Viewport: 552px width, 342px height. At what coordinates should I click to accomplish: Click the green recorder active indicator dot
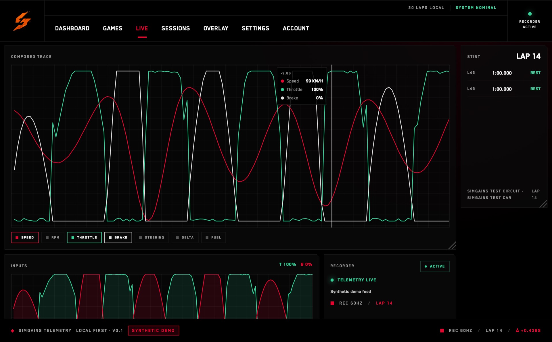point(530,14)
